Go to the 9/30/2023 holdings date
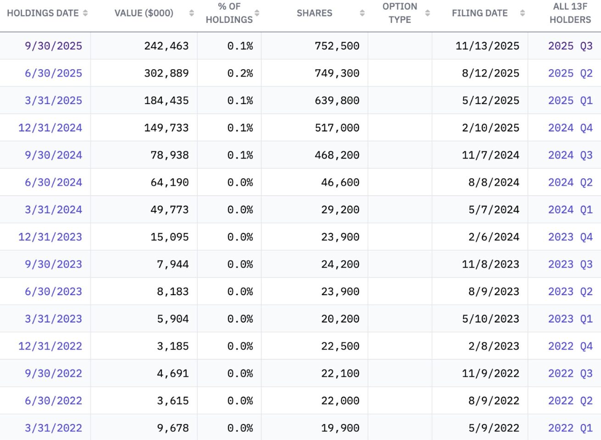 tap(53, 264)
